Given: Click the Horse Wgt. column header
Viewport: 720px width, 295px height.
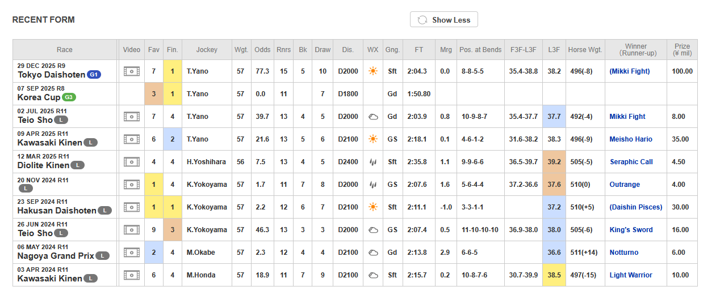Looking at the screenshot, I should (585, 50).
